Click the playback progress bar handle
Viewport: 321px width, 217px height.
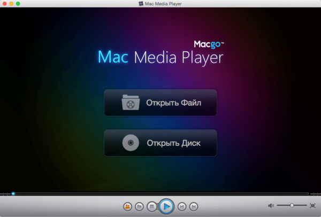point(13,193)
